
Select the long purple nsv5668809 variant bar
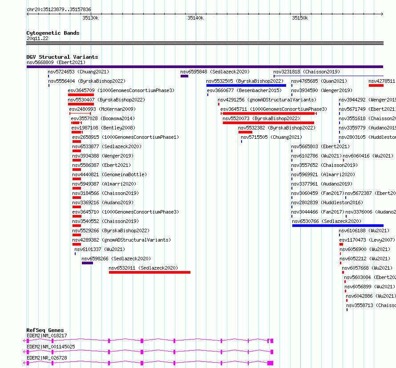point(205,67)
